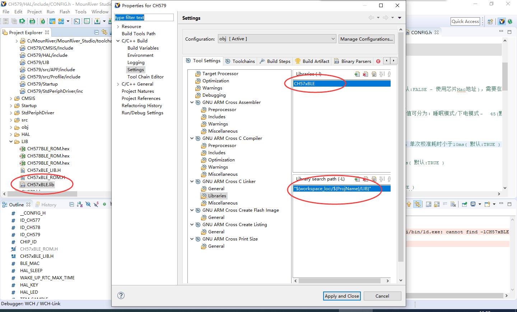The image size is (517, 312).
Task: Switch to the Binary Parsers tab
Action: pos(353,61)
